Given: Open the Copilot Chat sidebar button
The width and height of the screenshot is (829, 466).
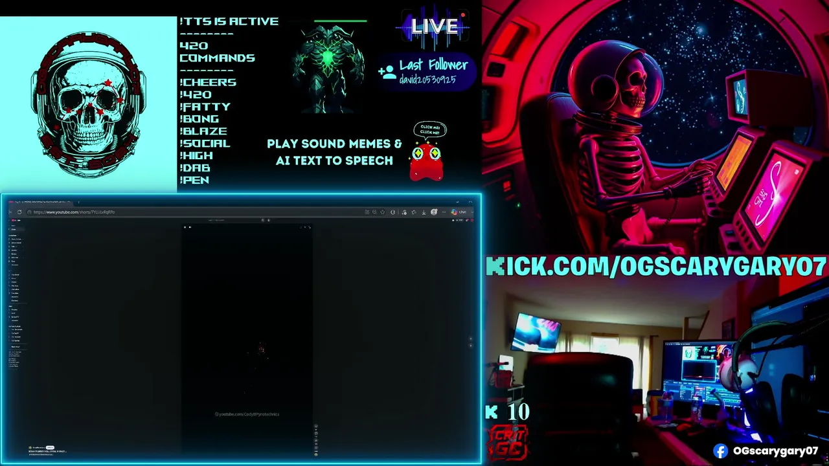Looking at the screenshot, I should [x=459, y=212].
